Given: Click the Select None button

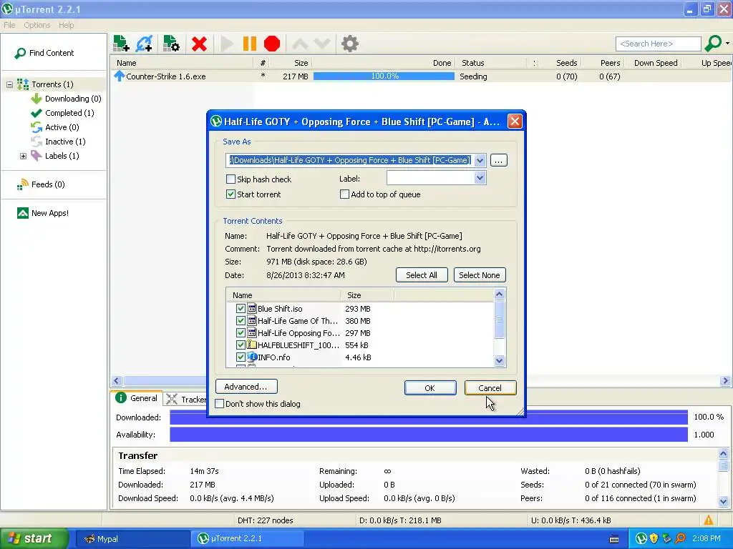Looking at the screenshot, I should (480, 275).
